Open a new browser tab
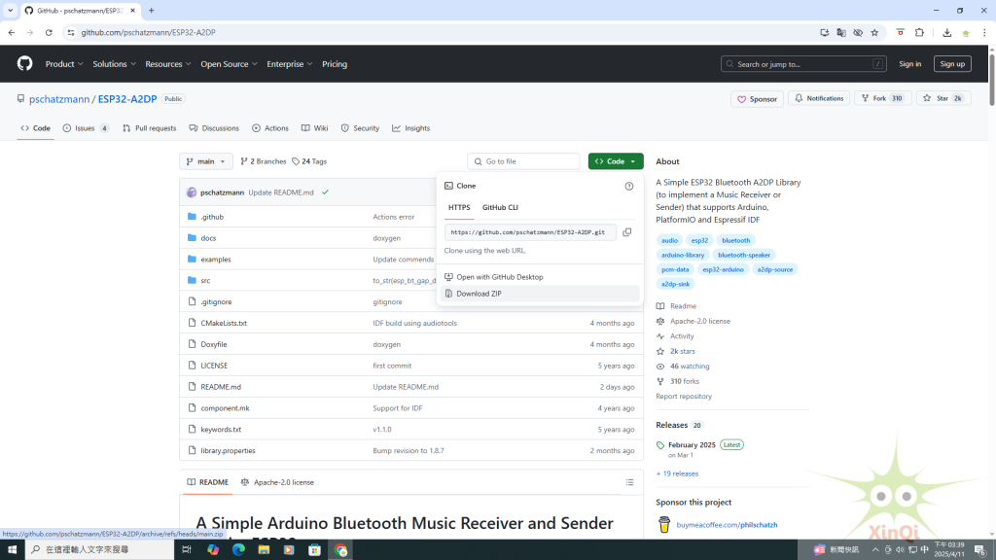 click(151, 10)
